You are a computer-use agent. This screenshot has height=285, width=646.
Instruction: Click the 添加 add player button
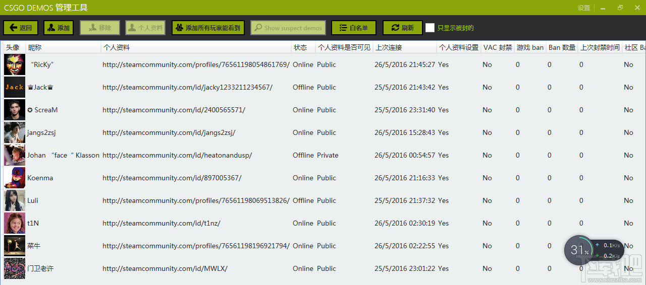[x=58, y=28]
